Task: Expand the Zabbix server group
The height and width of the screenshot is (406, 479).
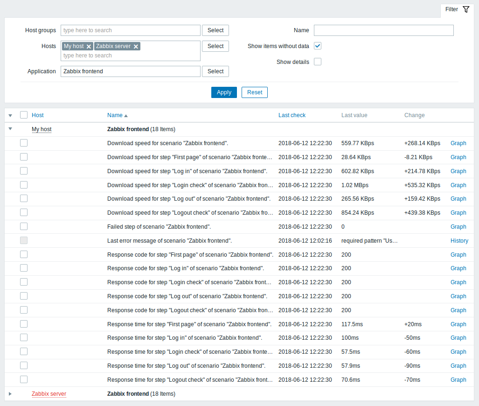Action: click(10, 394)
